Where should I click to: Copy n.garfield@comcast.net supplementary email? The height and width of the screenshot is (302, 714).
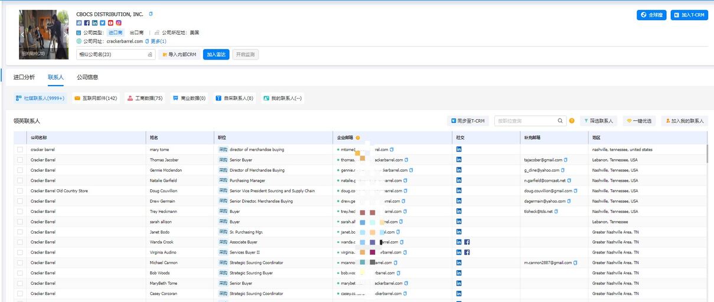(x=569, y=180)
